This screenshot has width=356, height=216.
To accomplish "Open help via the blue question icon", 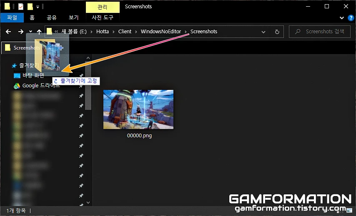I will (351, 18).
